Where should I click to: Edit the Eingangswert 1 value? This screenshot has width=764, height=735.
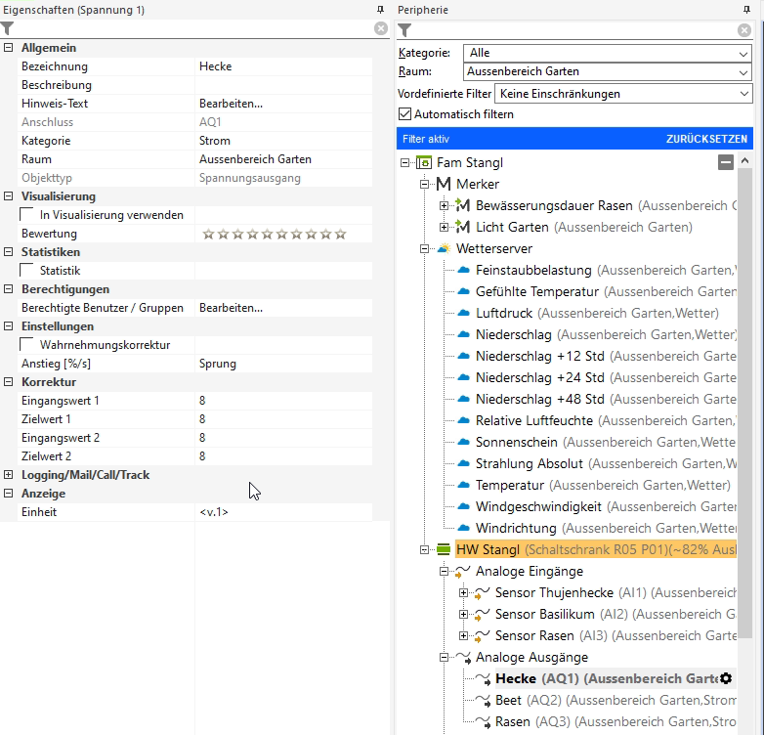(283, 401)
